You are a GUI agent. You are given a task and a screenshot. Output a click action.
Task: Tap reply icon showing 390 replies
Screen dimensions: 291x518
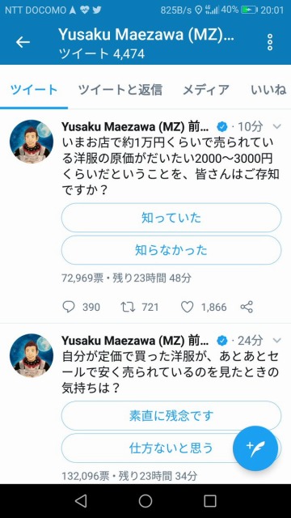coord(69,307)
